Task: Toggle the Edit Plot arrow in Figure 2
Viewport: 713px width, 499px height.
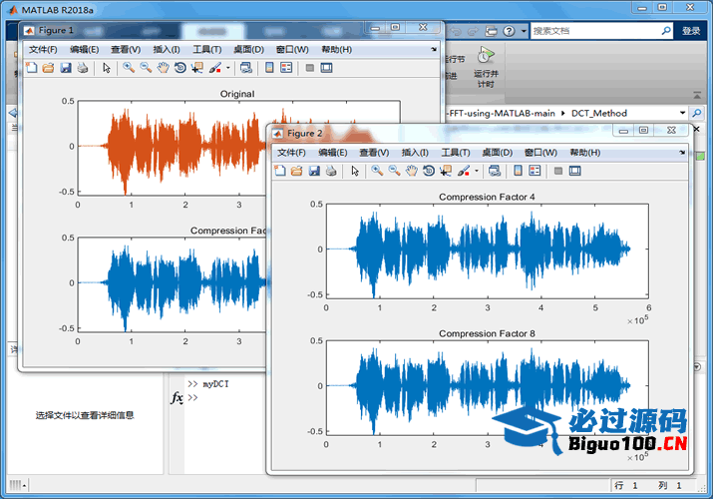Action: point(355,171)
